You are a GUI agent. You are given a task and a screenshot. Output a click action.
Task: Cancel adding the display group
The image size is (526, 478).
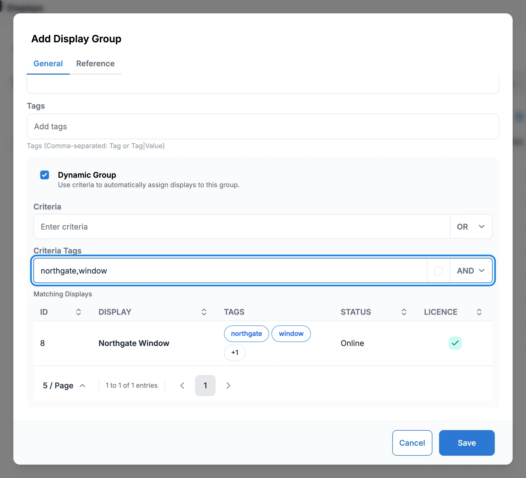point(412,443)
